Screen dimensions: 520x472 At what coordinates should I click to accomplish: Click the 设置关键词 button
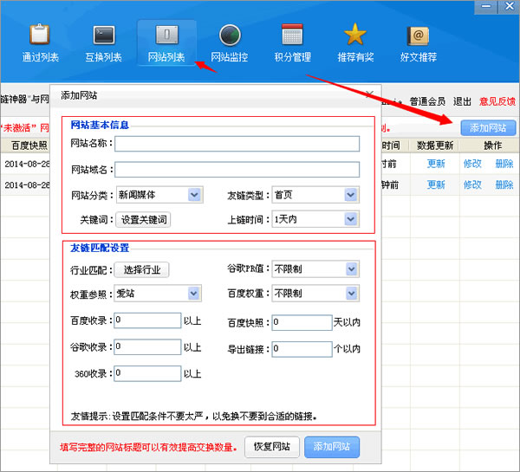click(x=144, y=220)
